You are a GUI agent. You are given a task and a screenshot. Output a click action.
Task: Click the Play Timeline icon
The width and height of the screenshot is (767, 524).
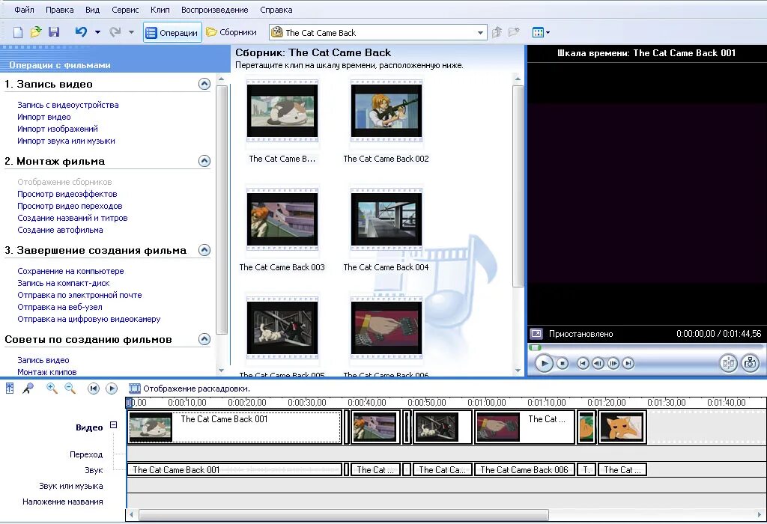pyautogui.click(x=112, y=389)
